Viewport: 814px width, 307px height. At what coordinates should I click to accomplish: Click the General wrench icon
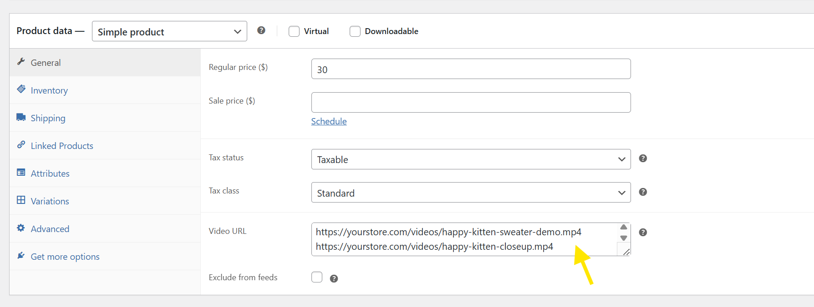click(x=21, y=62)
